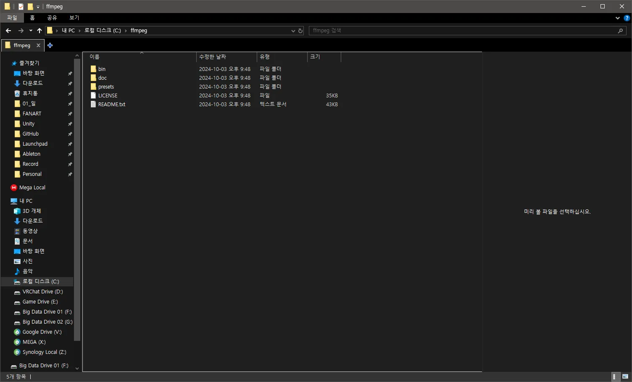Select the ffmpeg folder tab
This screenshot has height=382, width=632.
22,45
